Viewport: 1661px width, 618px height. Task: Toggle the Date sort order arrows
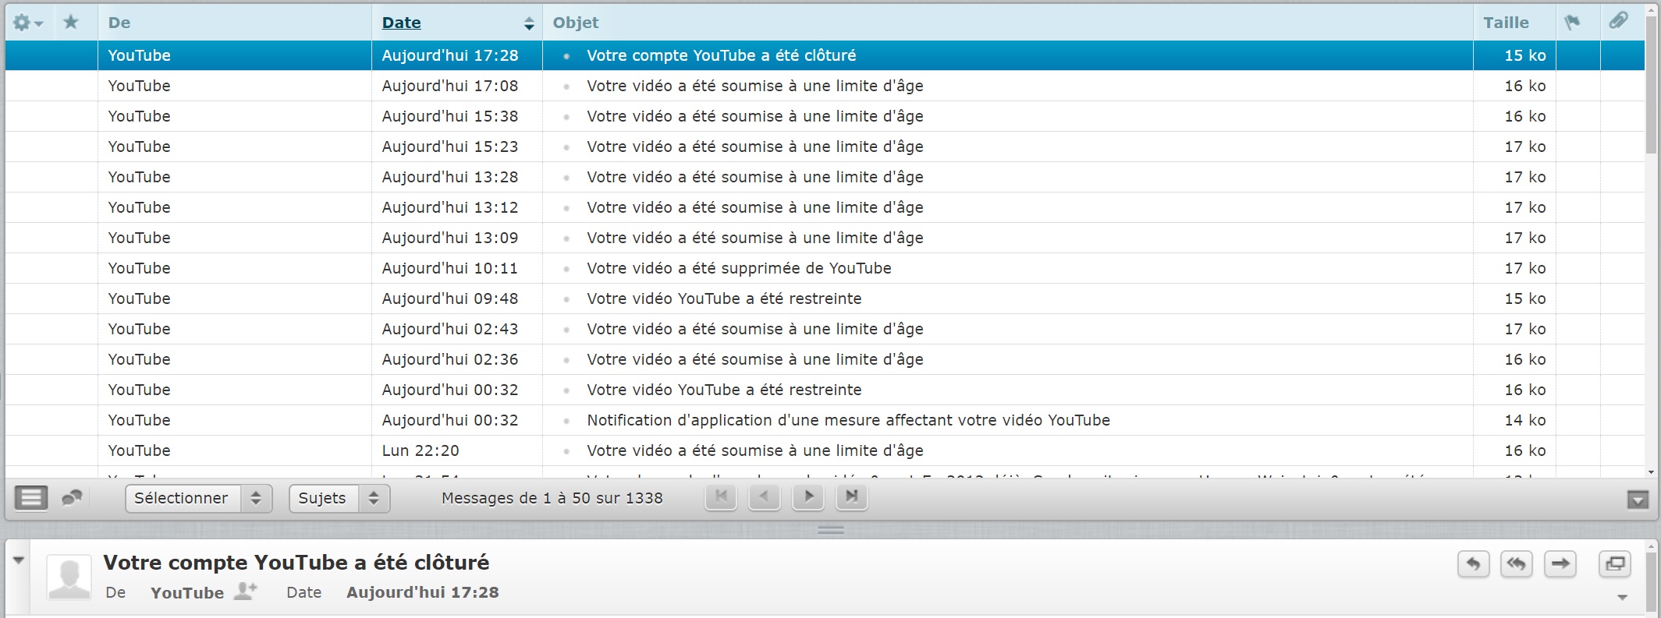(x=529, y=24)
